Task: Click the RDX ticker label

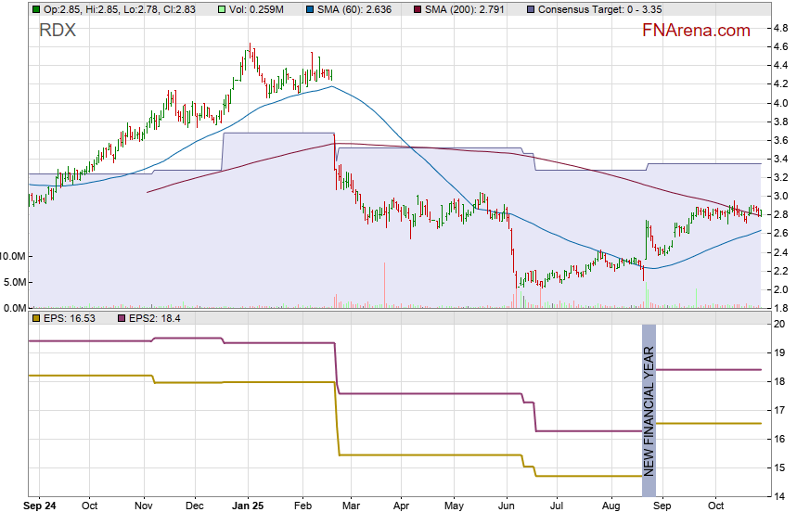Action: click(58, 31)
